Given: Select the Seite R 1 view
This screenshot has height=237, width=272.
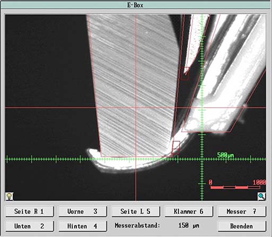Looking at the screenshot, I should (x=30, y=211).
